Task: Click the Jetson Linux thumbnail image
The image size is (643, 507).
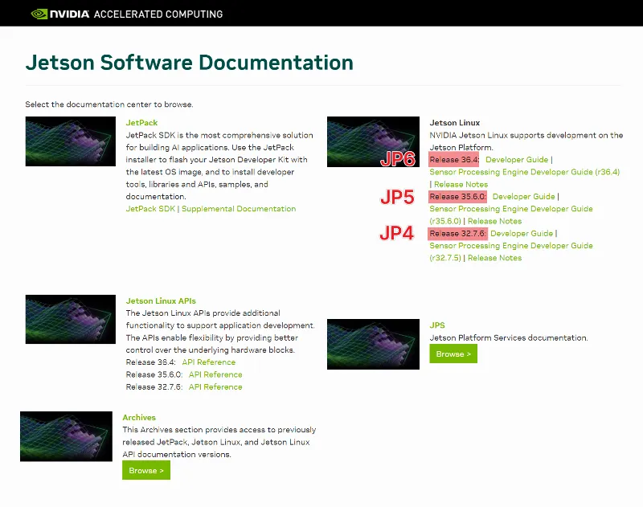Action: click(373, 141)
